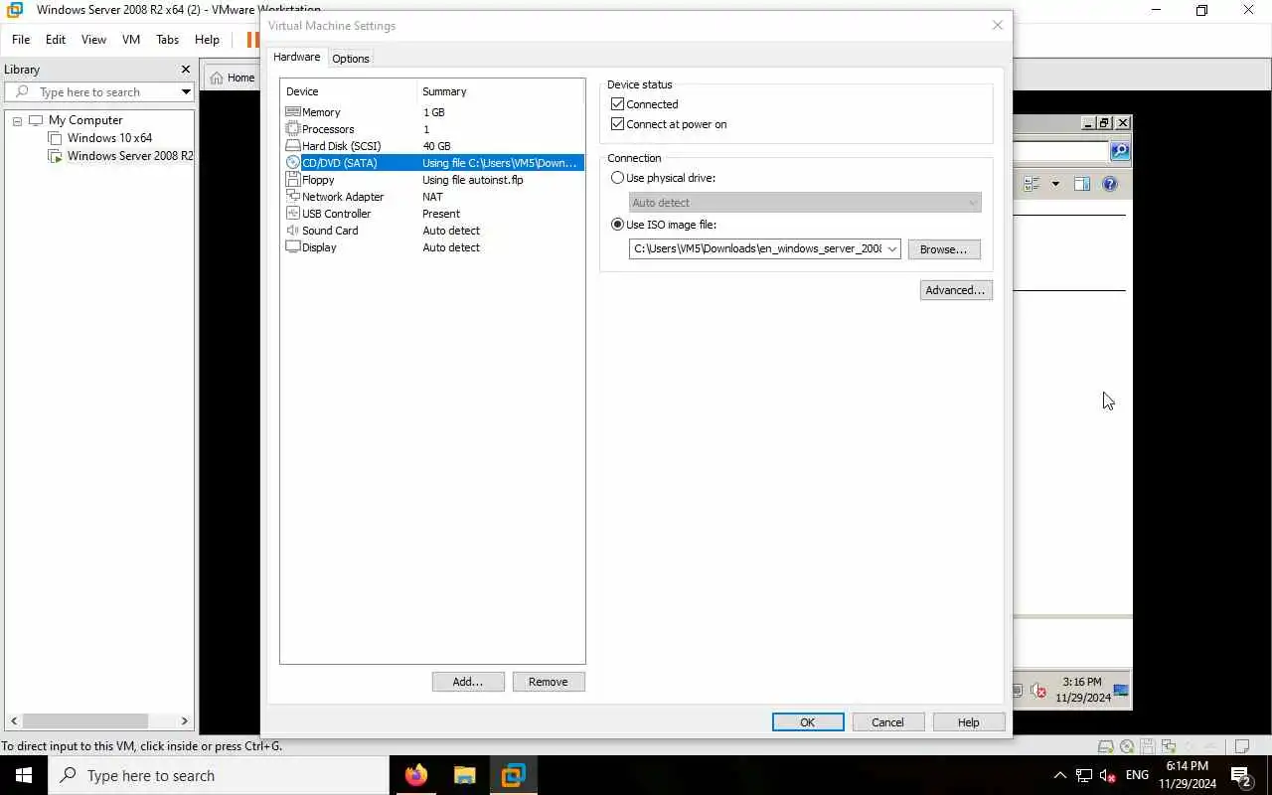The width and height of the screenshot is (1272, 795).
Task: Select the Memory device icon
Action: 292,112
